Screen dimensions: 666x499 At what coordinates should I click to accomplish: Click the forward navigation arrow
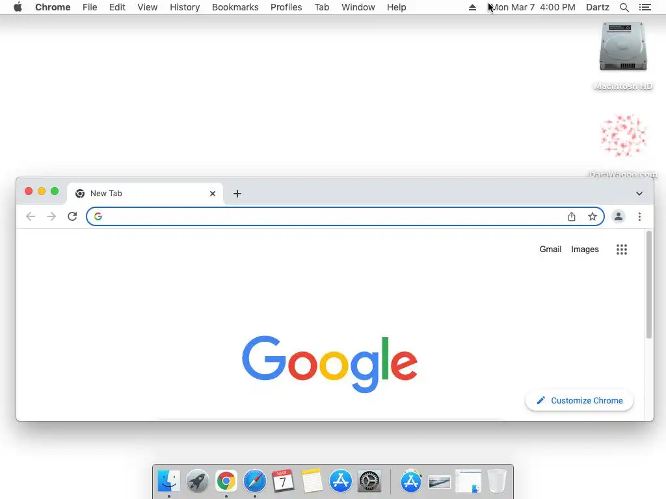[51, 216]
